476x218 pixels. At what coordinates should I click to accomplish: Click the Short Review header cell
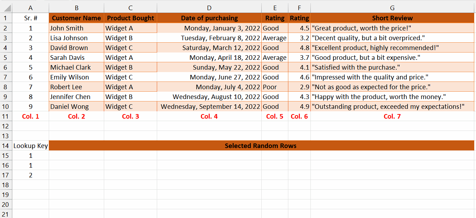[392, 18]
